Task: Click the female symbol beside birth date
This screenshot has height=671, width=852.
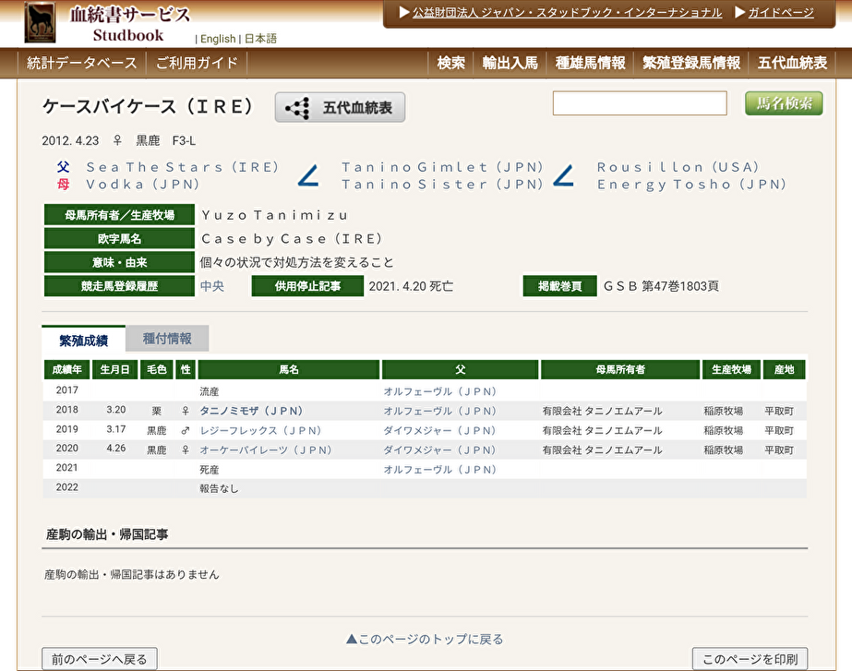Action: point(117,140)
